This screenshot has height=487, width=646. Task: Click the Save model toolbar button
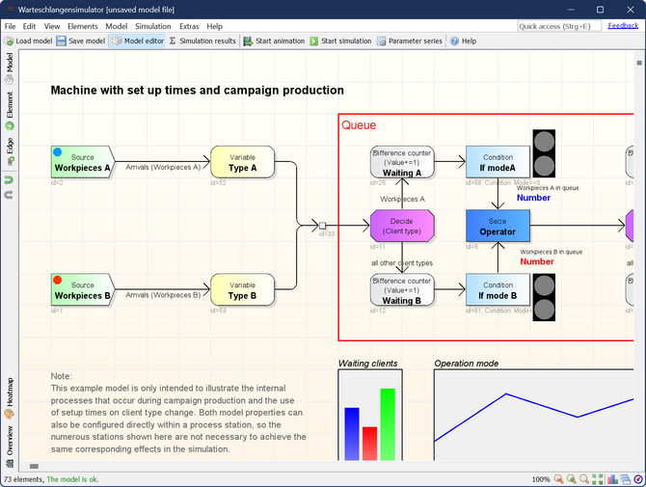[81, 41]
